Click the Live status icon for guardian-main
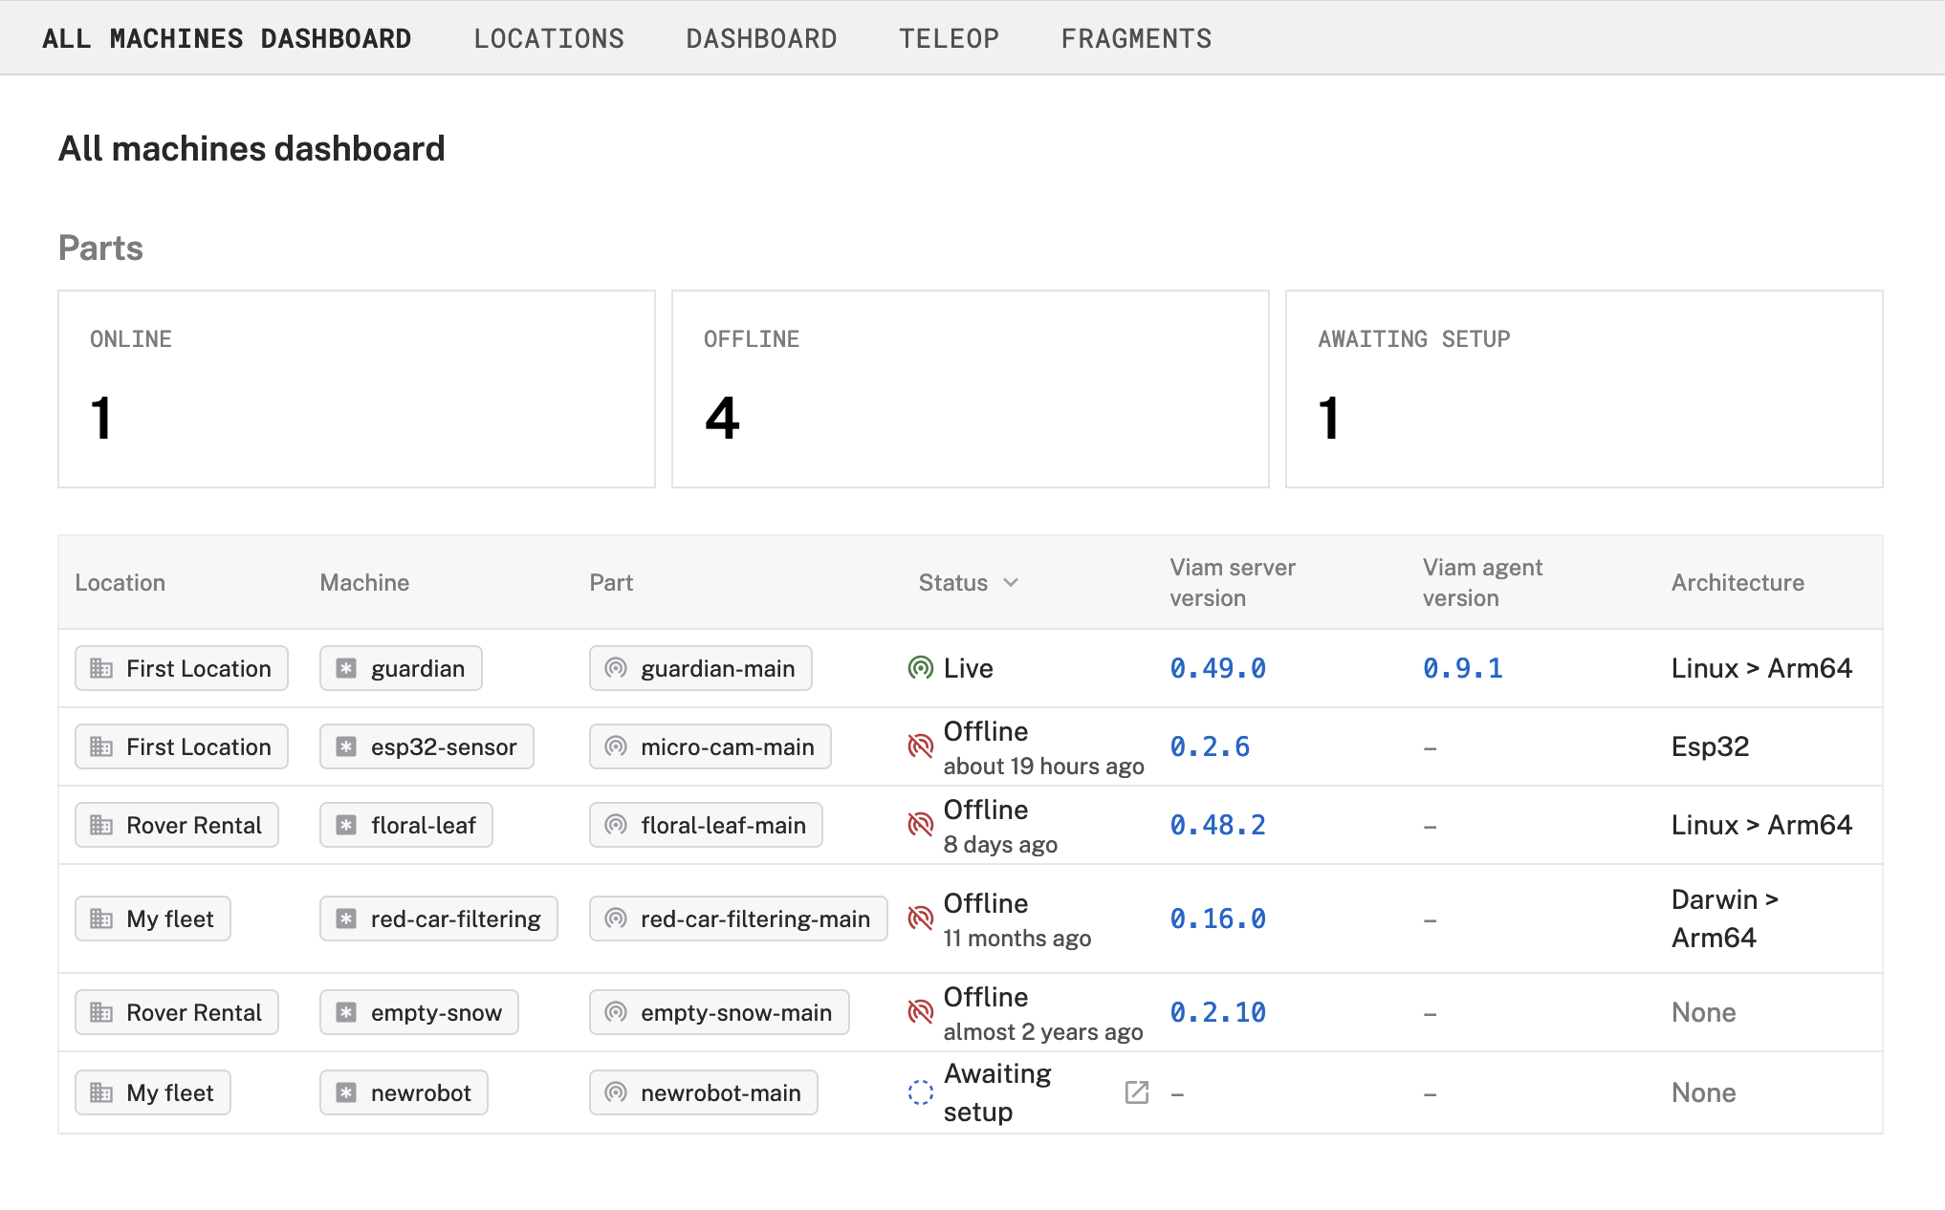 [920, 668]
